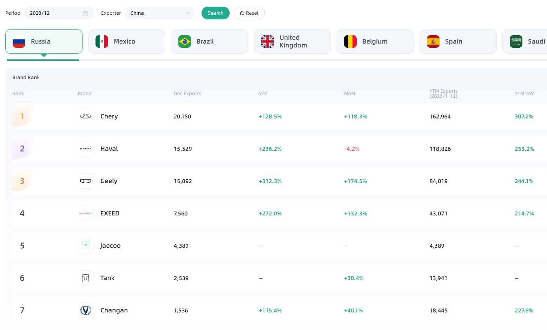Switch to the Brazil country tab
Viewport: 547px width, 330px height.
click(x=210, y=41)
